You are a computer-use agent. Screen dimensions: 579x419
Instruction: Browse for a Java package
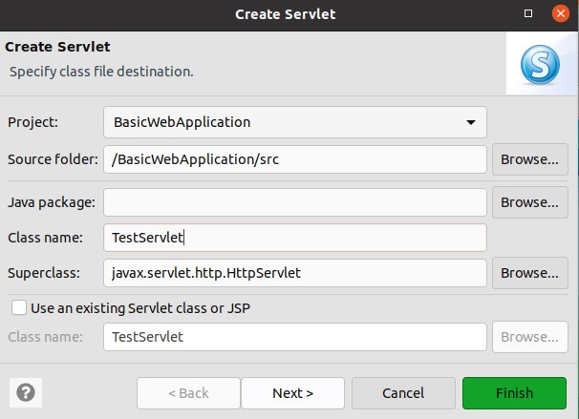(529, 202)
